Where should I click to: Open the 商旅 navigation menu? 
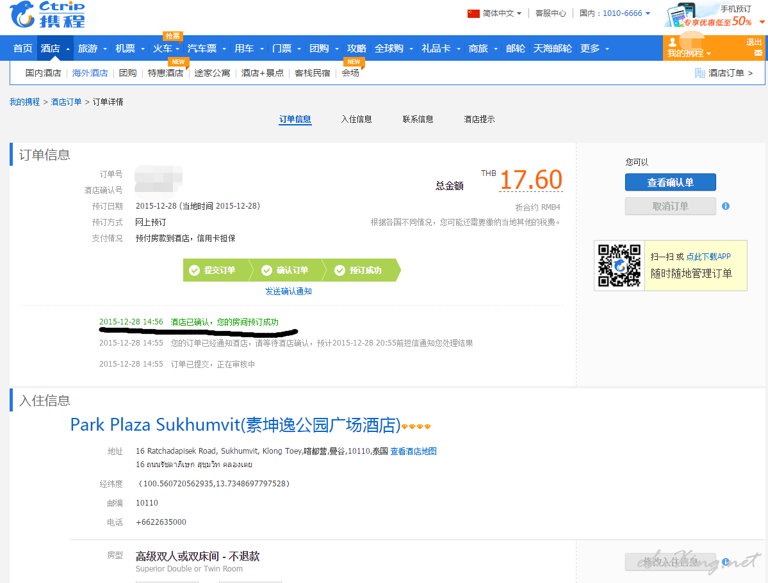pyautogui.click(x=482, y=49)
